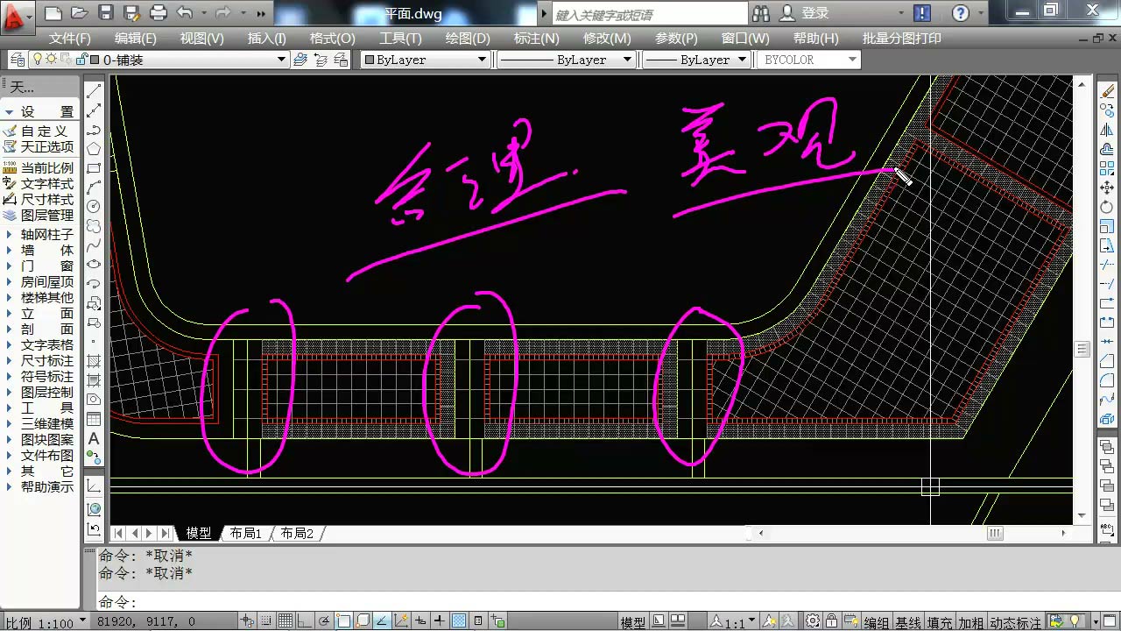
Task: Click the Mirror tool in modify toolbar
Action: tap(1106, 130)
